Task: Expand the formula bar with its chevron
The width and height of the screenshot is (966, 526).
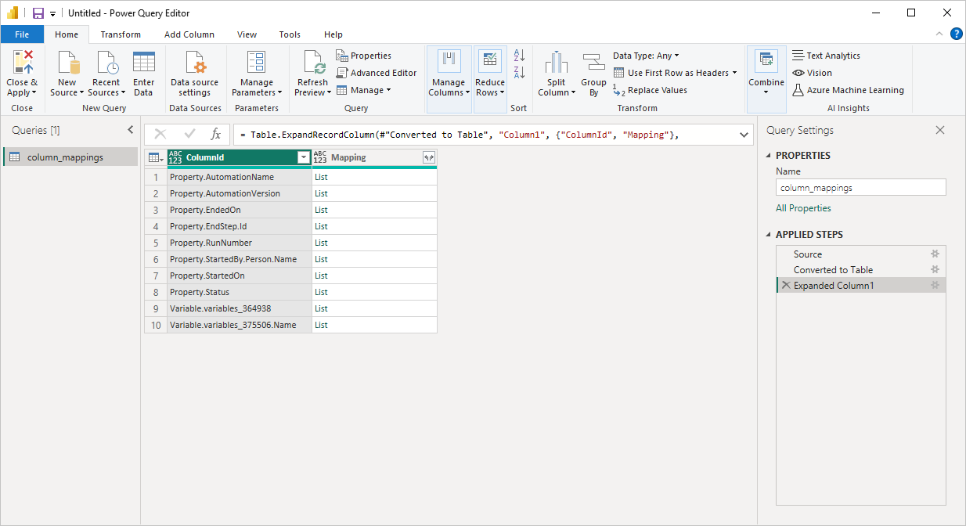Action: coord(744,135)
